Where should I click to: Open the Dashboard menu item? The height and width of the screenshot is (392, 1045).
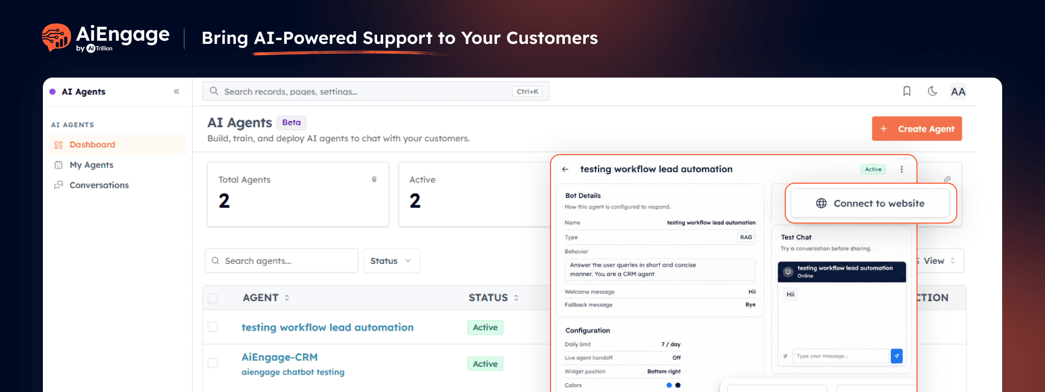pos(117,145)
